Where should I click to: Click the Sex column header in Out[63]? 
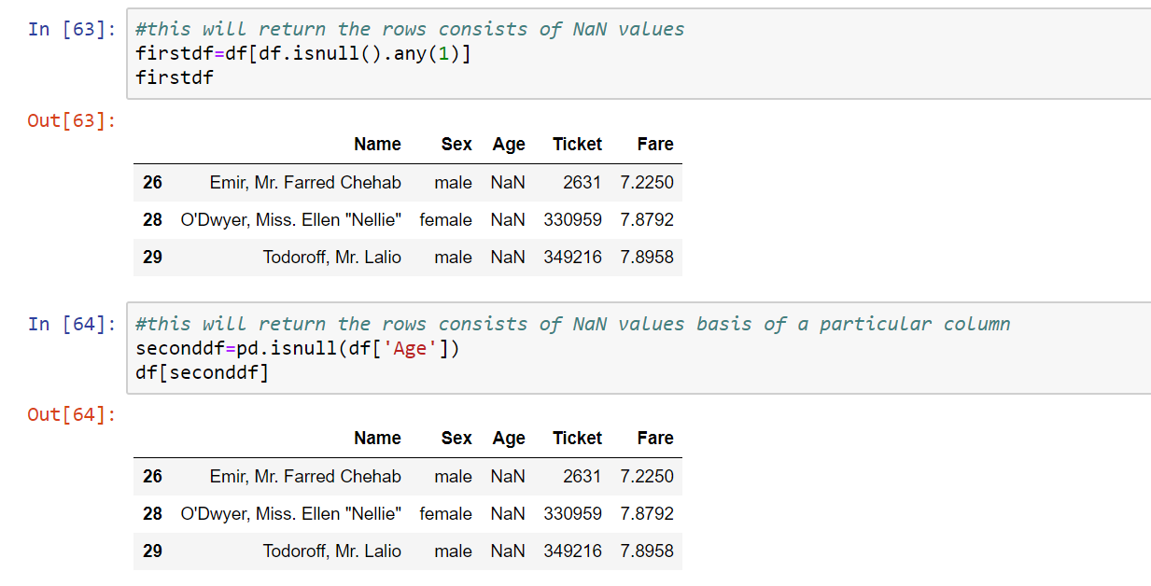pos(456,144)
